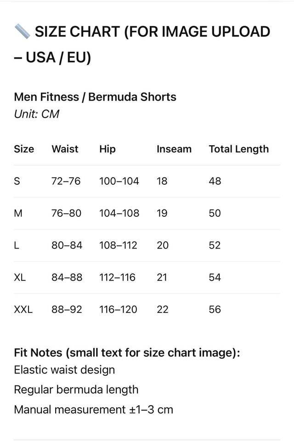294x441 pixels.
Task: Click waist value 80–84 in L row
Action: [x=67, y=245]
